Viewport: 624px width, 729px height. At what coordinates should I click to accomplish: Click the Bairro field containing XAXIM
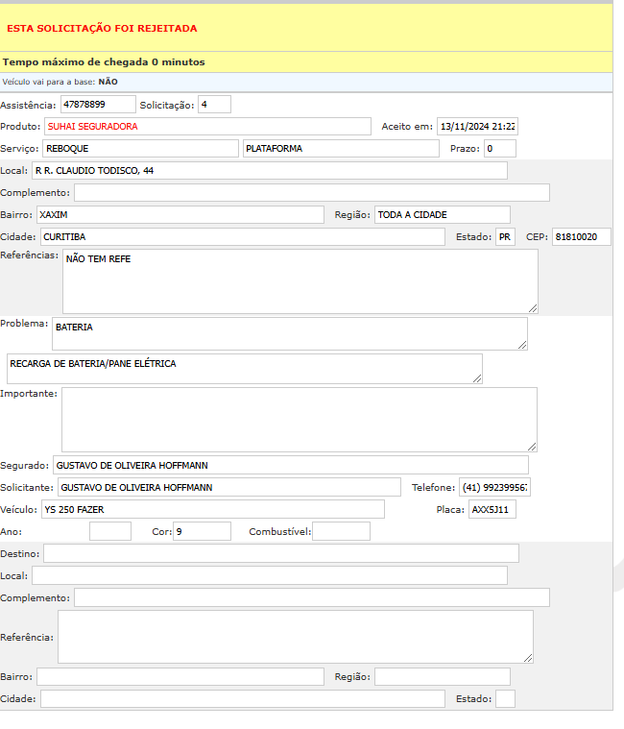(x=180, y=214)
